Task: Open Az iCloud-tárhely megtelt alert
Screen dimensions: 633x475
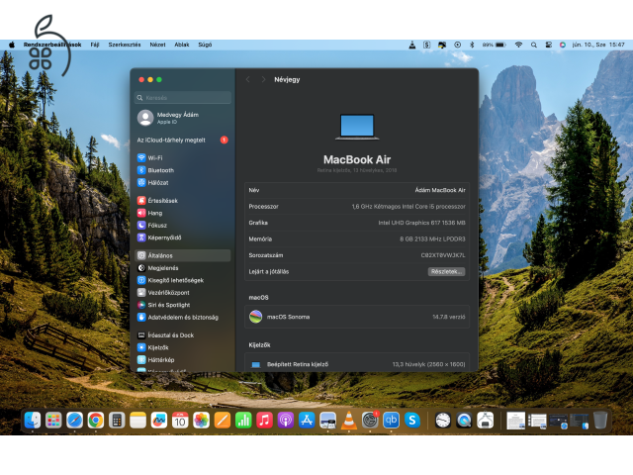Action: (182, 141)
